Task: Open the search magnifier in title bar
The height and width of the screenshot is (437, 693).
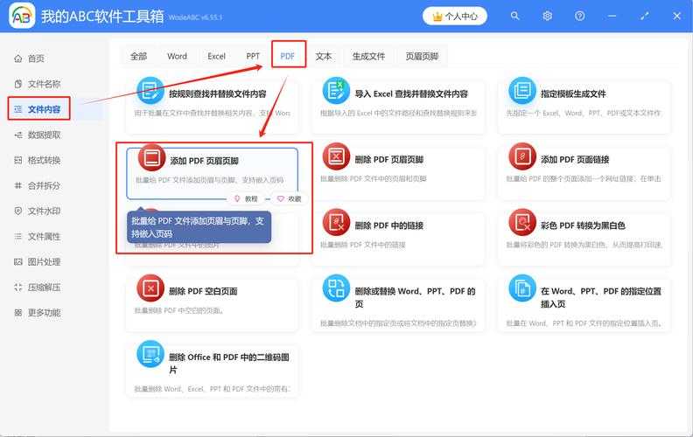Action: (514, 16)
